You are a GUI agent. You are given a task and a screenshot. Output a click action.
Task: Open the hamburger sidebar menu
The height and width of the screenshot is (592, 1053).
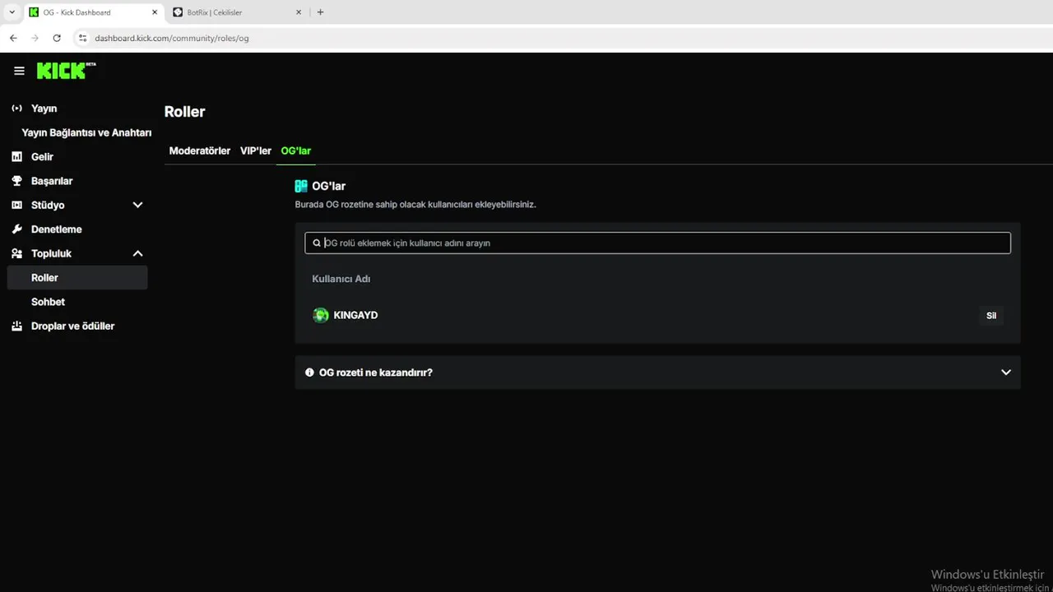point(19,72)
